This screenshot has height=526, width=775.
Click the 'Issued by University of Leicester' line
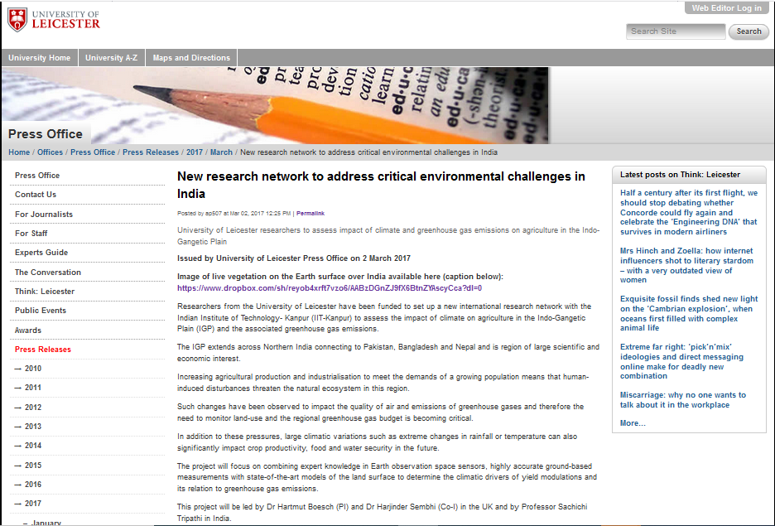294,258
